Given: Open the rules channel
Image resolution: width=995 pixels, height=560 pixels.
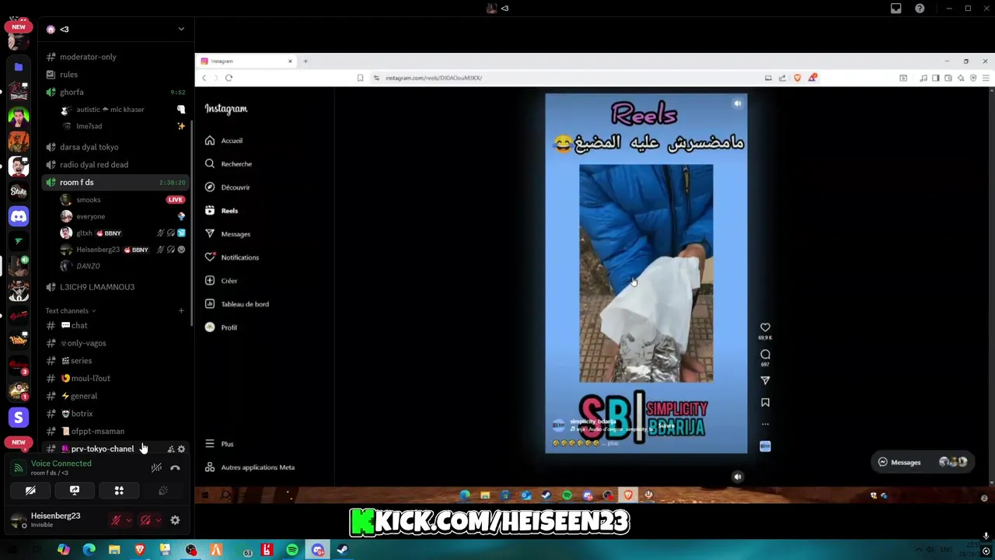Looking at the screenshot, I should [117, 75].
